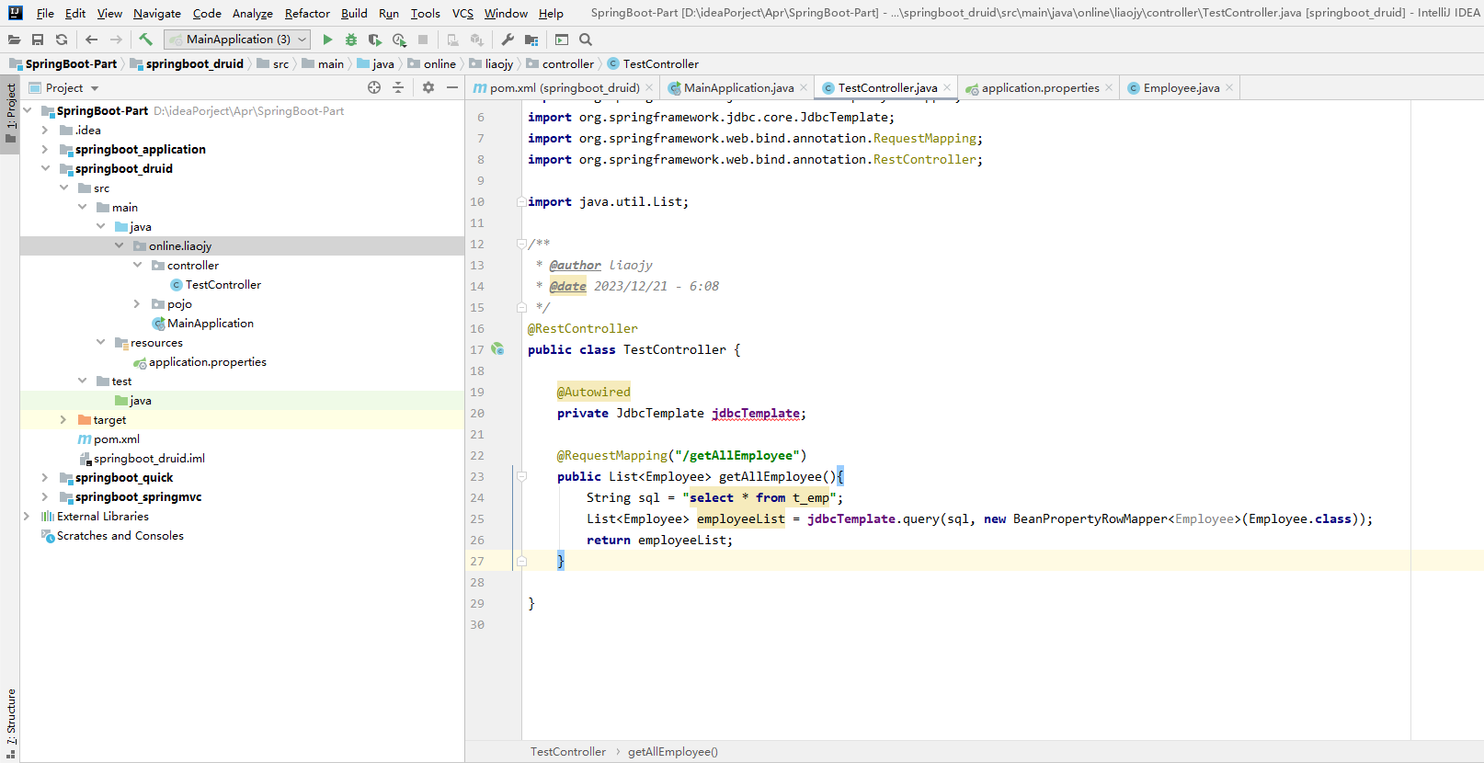Close the TestController.java tab
The height and width of the screenshot is (763, 1484).
(947, 87)
